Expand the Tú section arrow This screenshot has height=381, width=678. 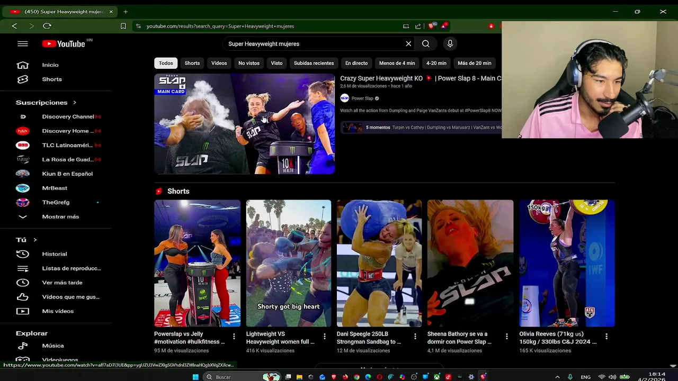point(35,240)
